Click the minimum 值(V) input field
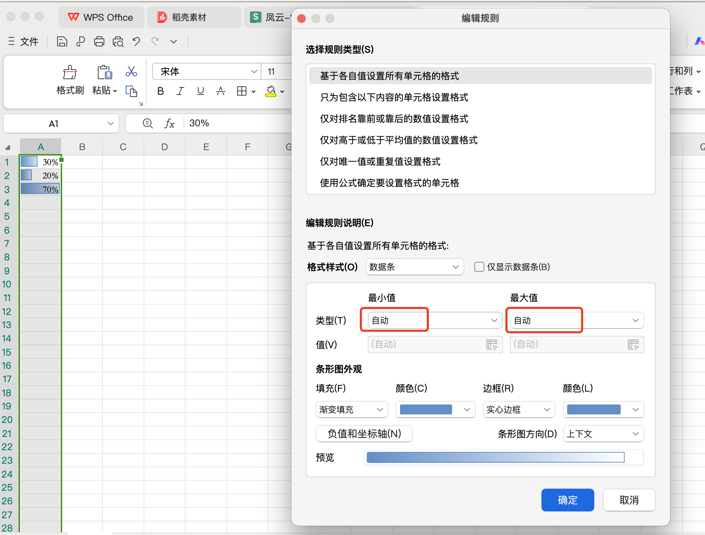Screen dimensions: 705x535 coord(429,345)
